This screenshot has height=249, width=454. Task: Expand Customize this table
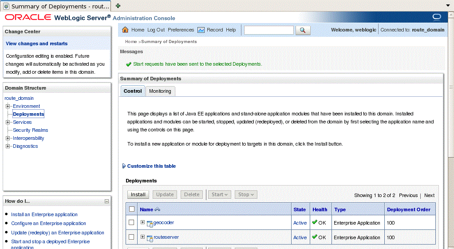149,166
